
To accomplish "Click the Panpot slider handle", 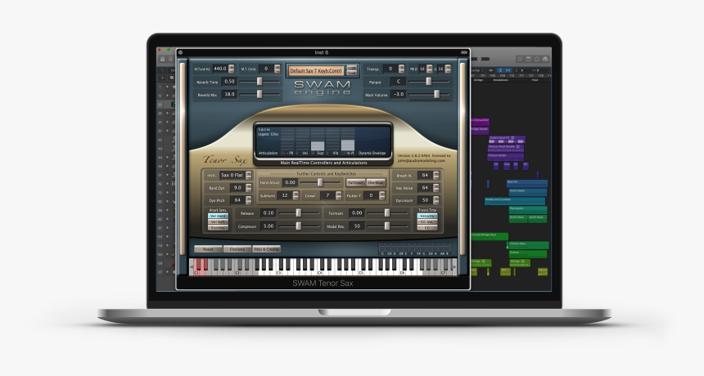I will click(428, 82).
